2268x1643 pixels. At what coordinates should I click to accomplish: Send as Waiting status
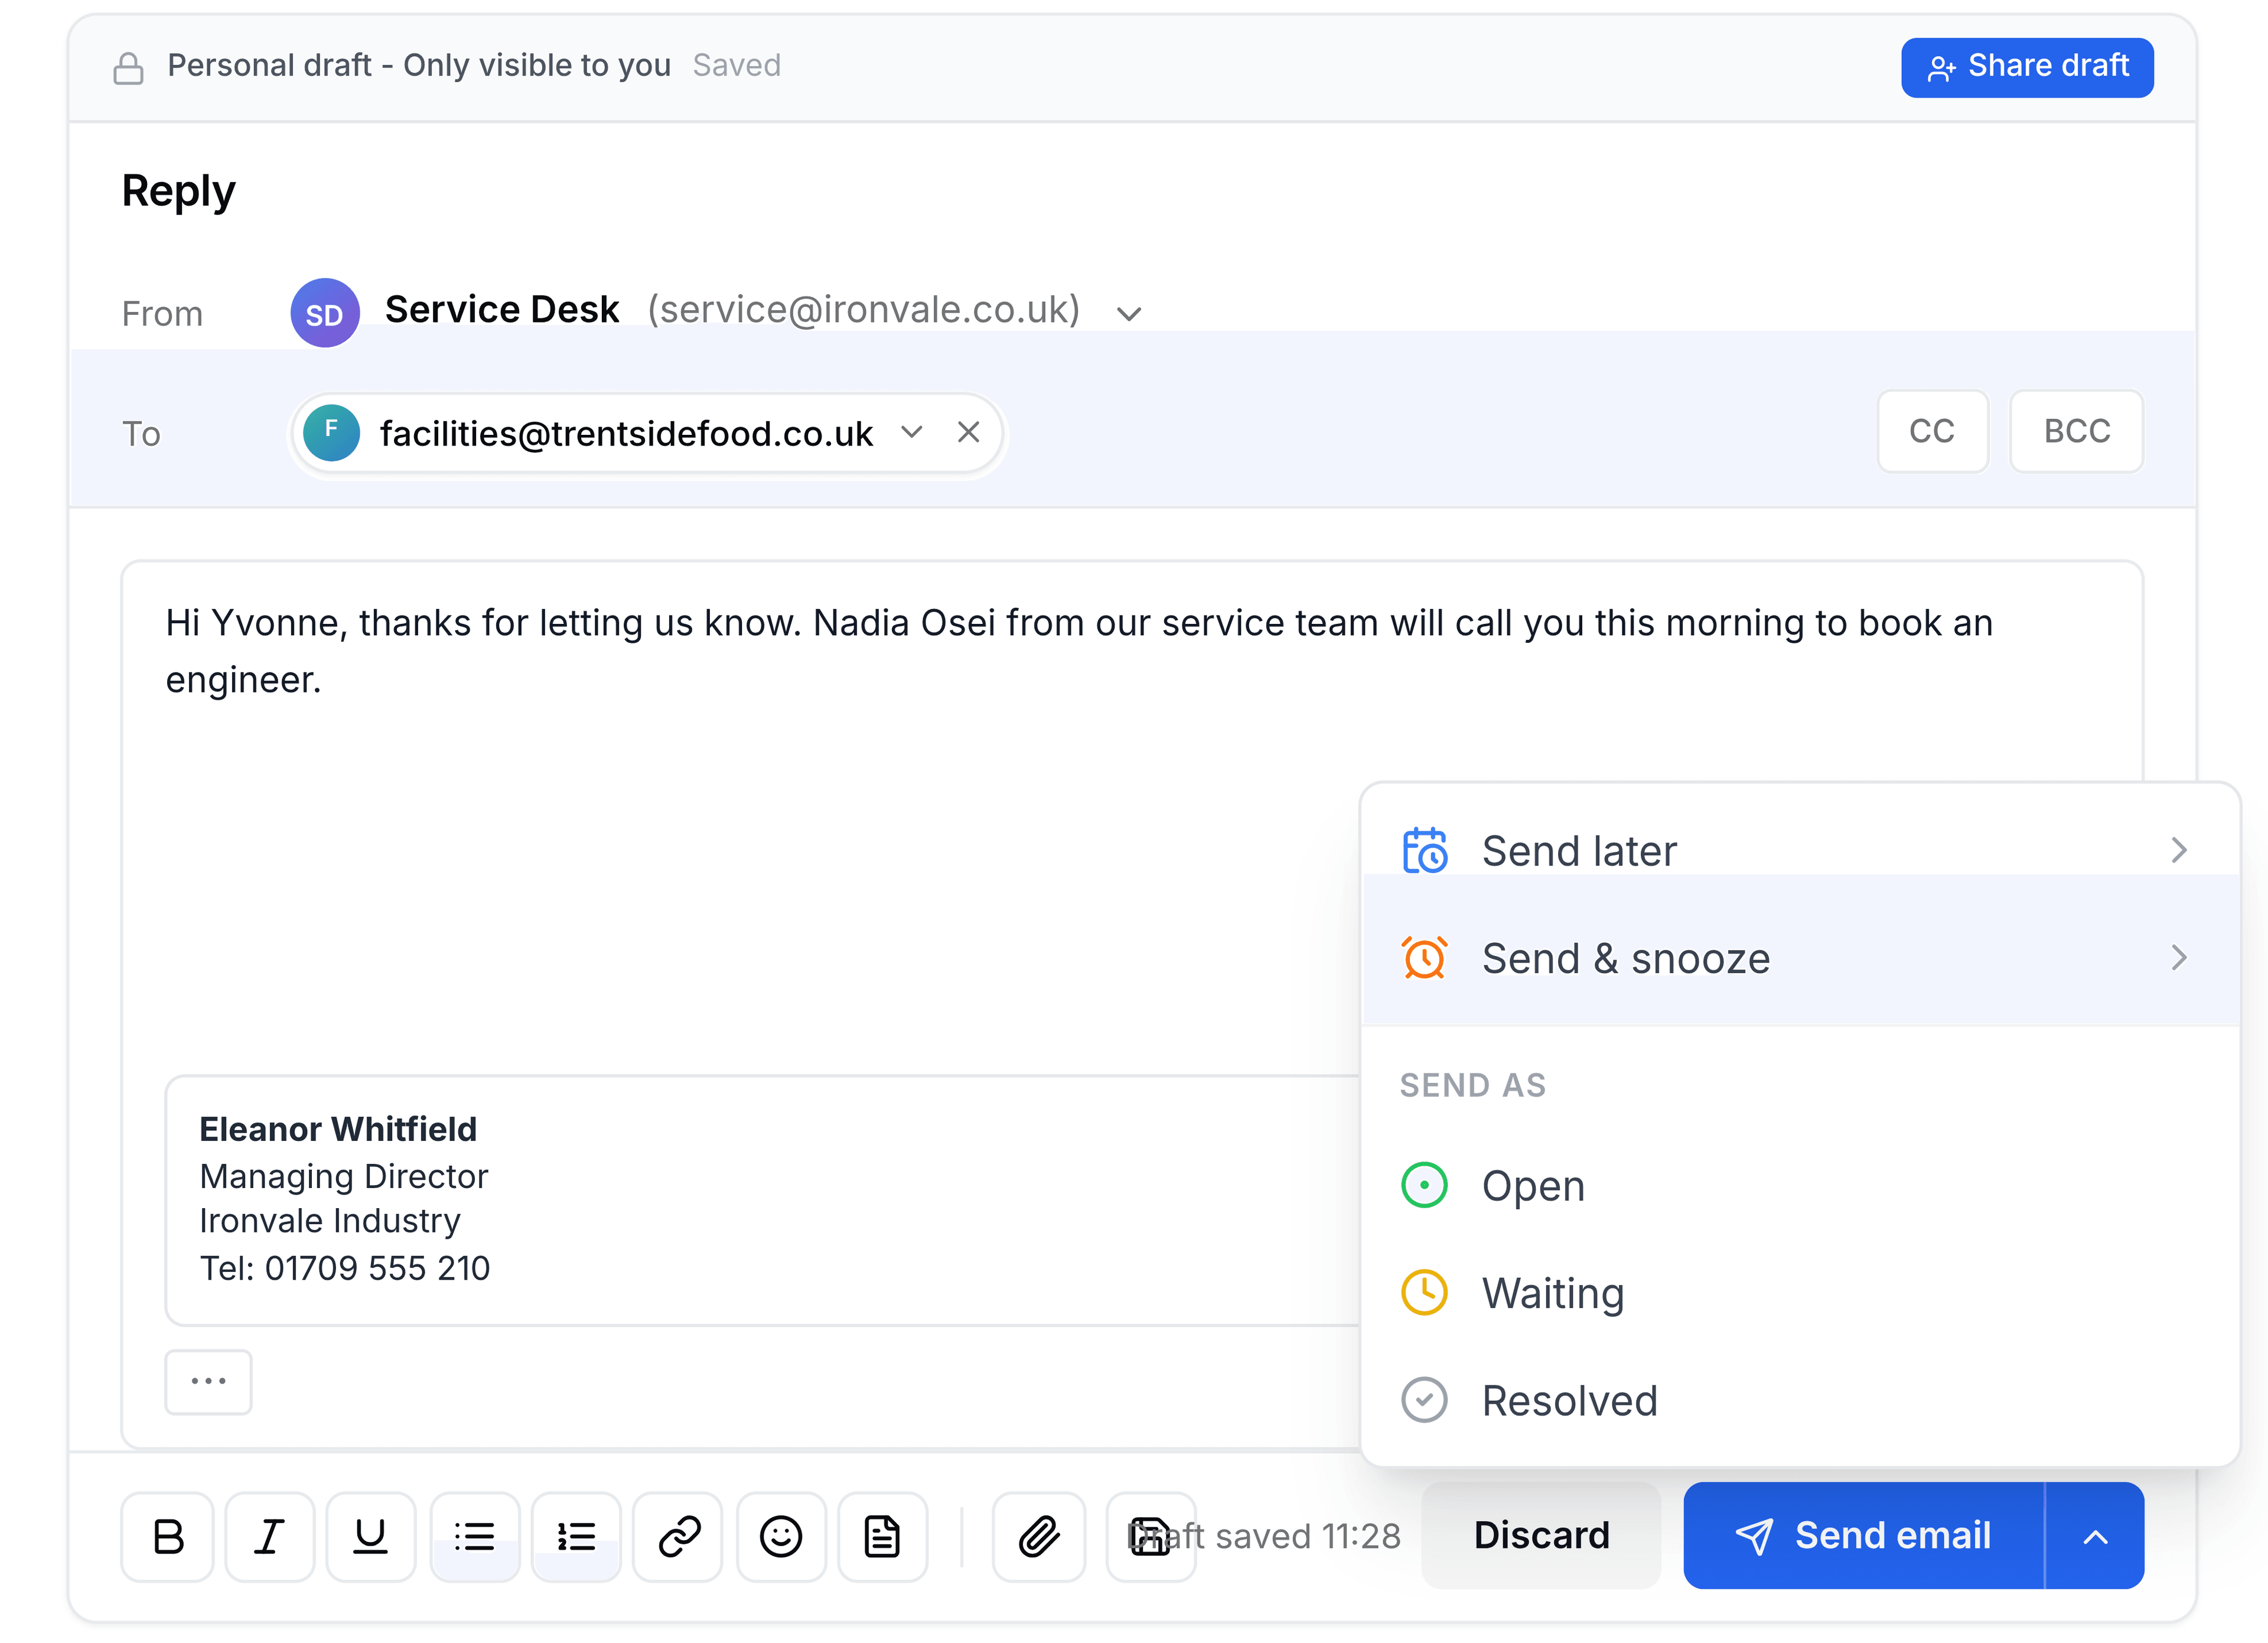pos(1799,1293)
